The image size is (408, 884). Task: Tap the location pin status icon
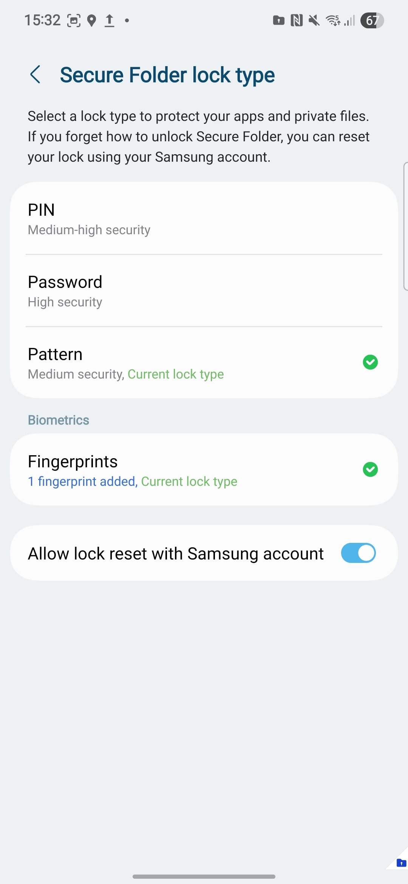(x=91, y=20)
